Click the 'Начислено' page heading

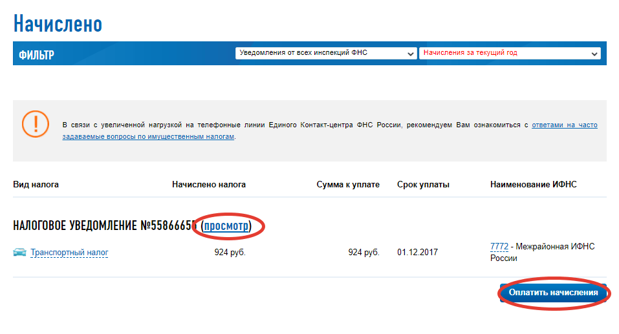pyautogui.click(x=58, y=24)
